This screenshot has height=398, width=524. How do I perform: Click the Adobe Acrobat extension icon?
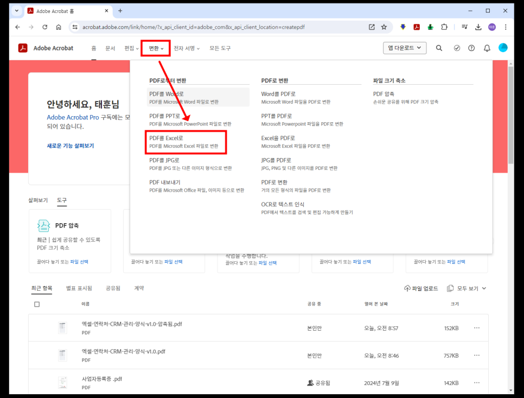click(417, 27)
